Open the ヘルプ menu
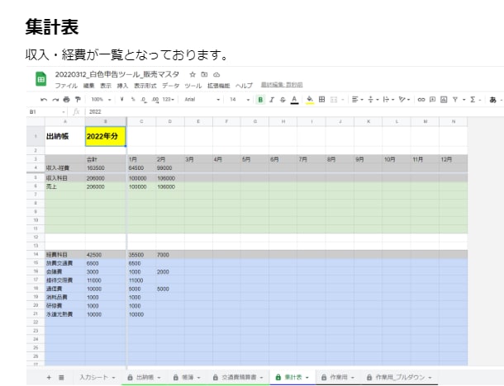 pos(244,86)
